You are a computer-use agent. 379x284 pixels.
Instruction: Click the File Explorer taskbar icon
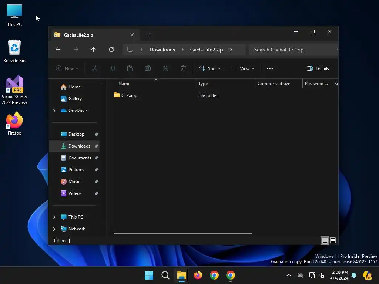click(x=181, y=275)
